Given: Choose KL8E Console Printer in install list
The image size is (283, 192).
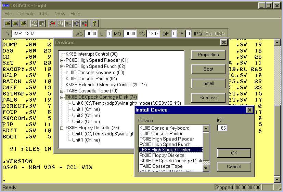Looking at the screenshot, I should pyautogui.click(x=170, y=134).
